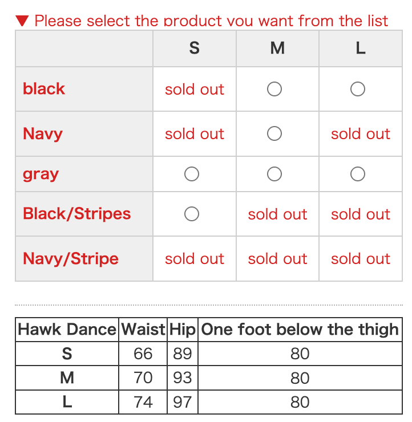Choose Navy in size M
The width and height of the screenshot is (412, 422).
(274, 133)
